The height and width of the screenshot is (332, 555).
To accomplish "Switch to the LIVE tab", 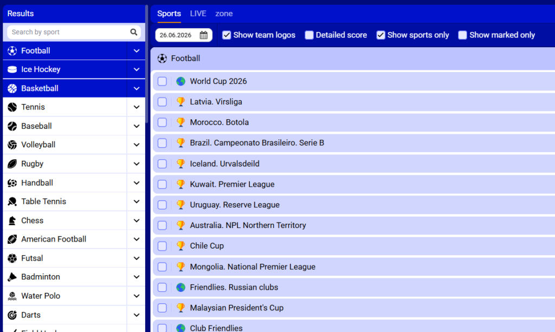I will tap(198, 14).
